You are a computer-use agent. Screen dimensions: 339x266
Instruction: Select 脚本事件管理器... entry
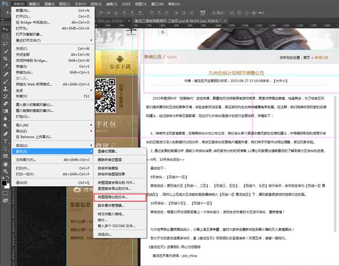pos(120,205)
